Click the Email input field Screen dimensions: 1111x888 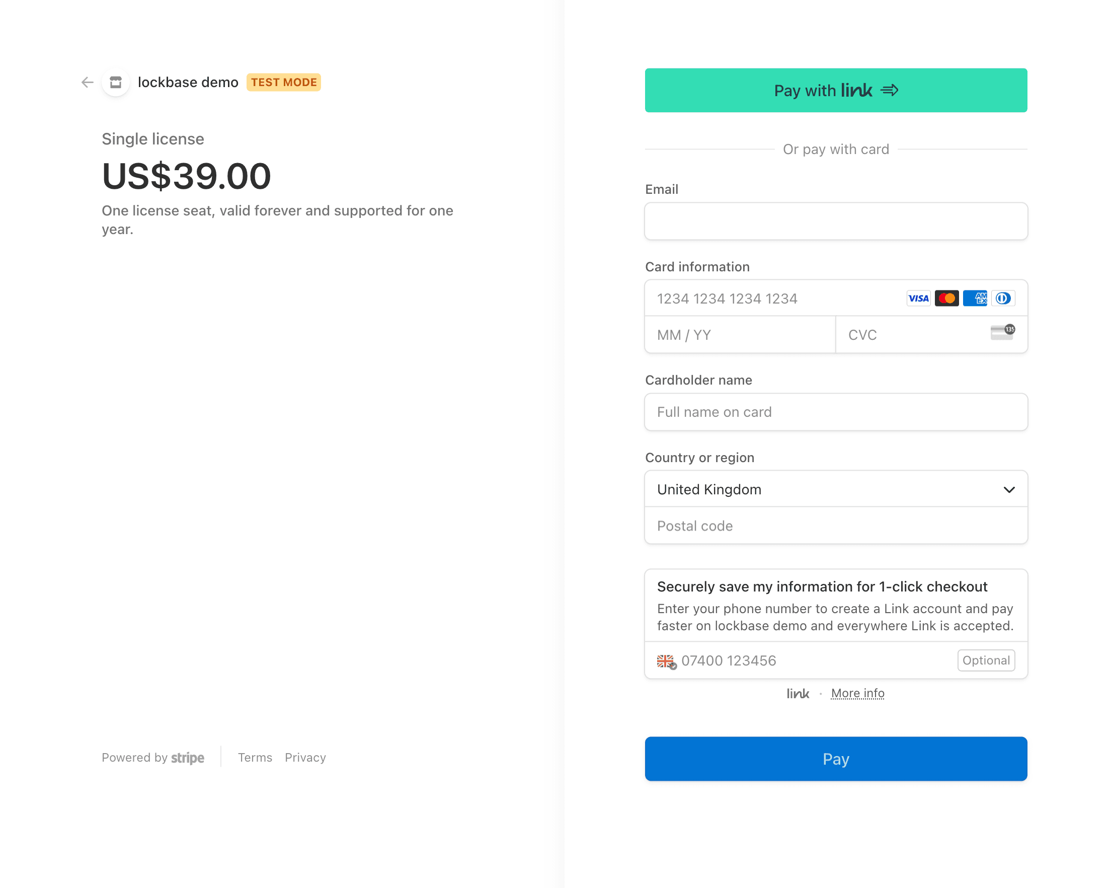(836, 221)
